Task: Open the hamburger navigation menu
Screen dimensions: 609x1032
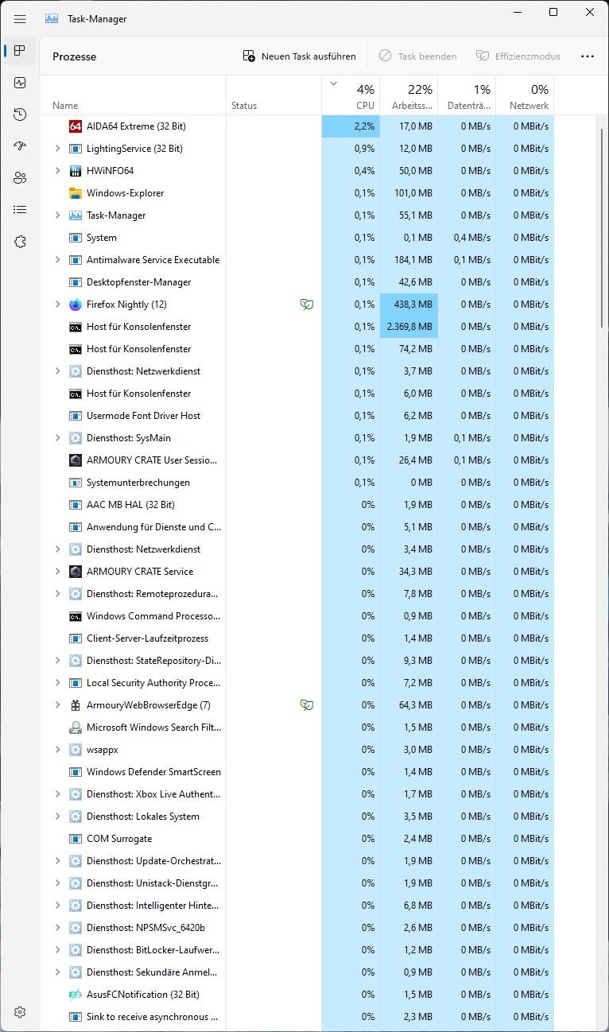Action: pyautogui.click(x=20, y=18)
